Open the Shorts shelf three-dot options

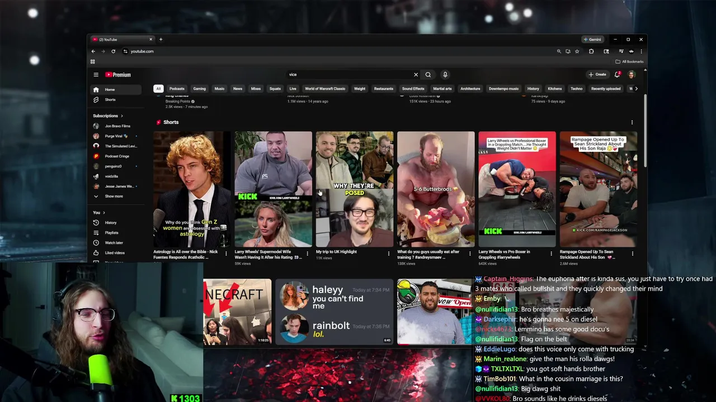click(x=632, y=122)
